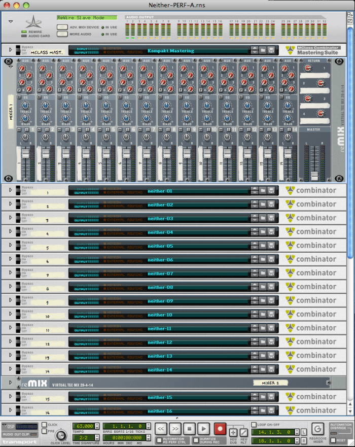Viewport: 355px width, 447px height.
Task: Click the Play button in transport
Action: tap(203, 429)
